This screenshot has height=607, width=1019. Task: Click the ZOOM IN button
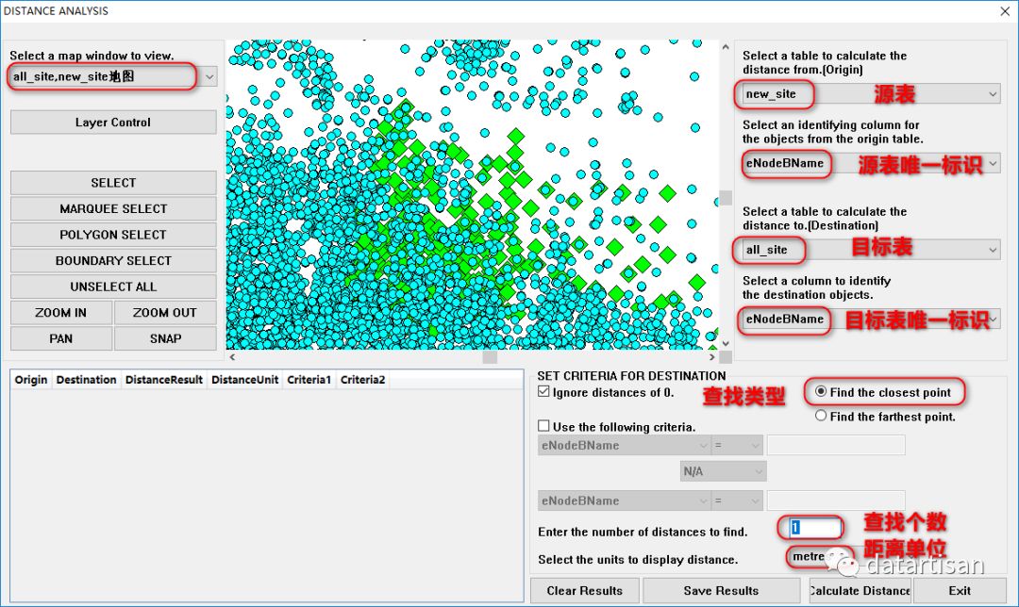(x=61, y=313)
